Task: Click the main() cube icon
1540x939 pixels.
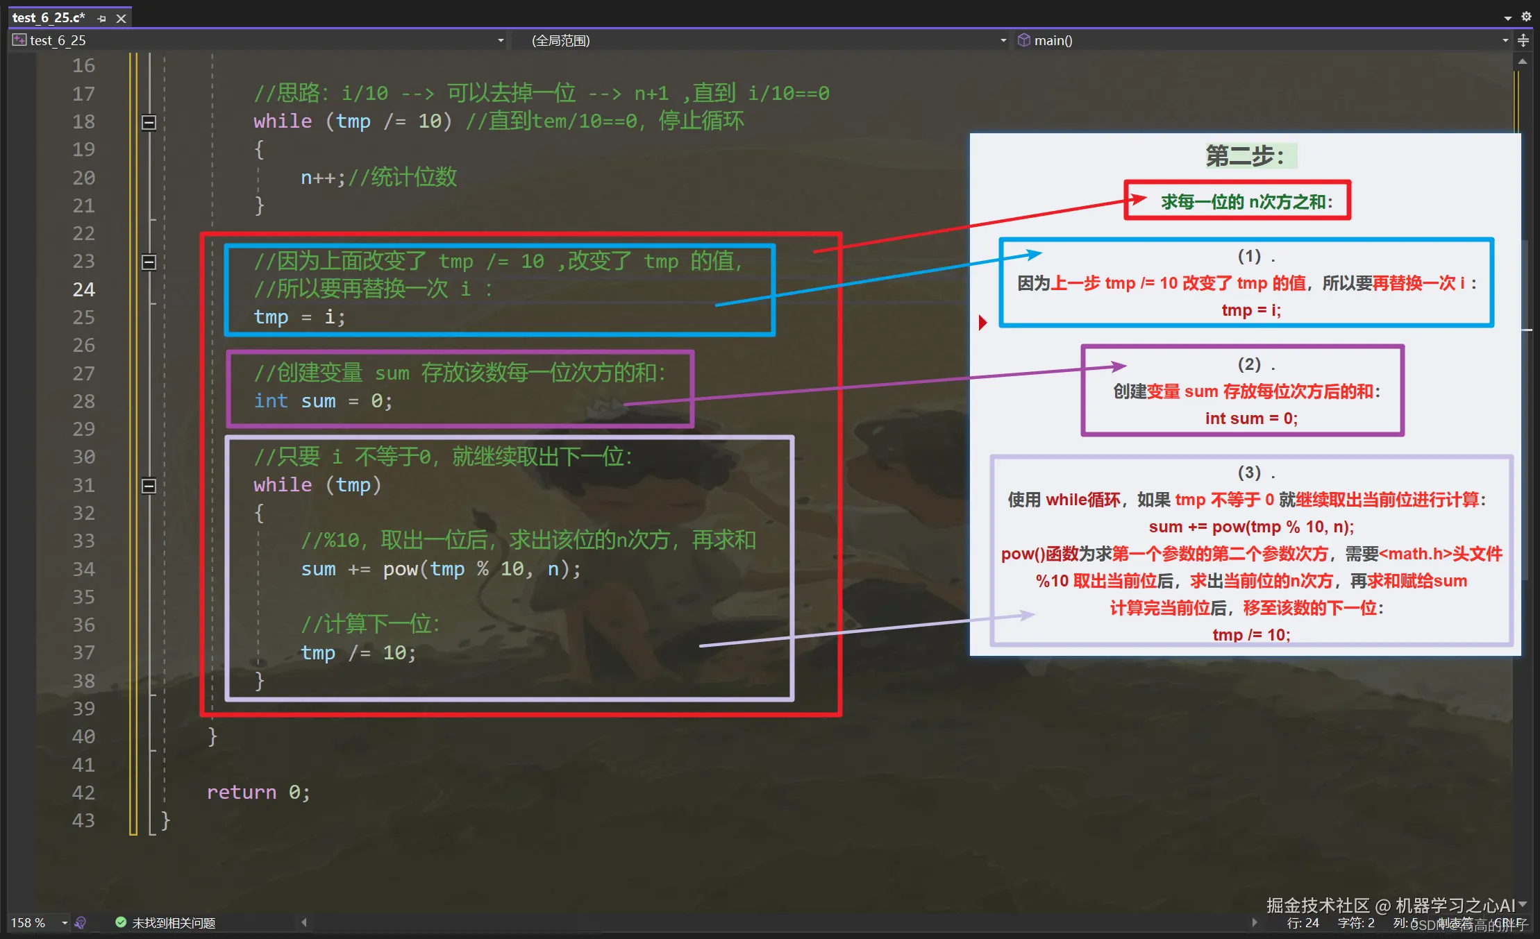Action: pos(1023,40)
